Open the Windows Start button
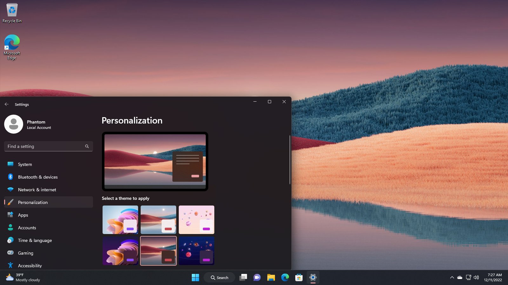This screenshot has width=508, height=285. tap(195, 277)
